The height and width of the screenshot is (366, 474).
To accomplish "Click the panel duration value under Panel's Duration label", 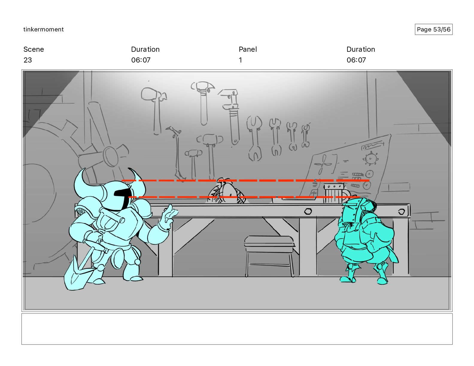I will click(356, 60).
